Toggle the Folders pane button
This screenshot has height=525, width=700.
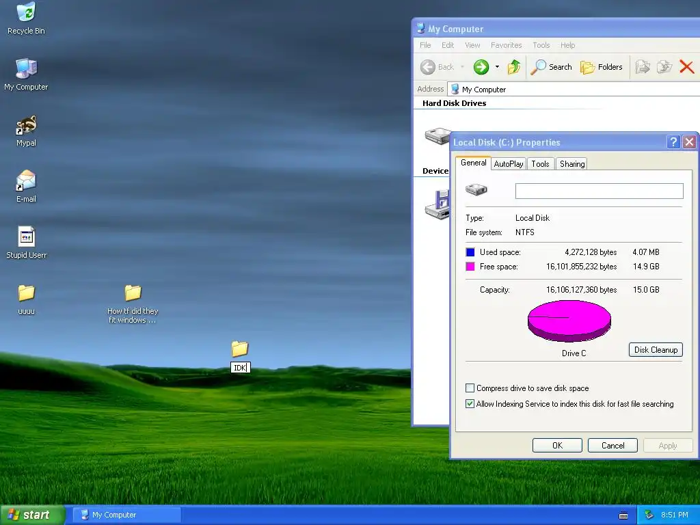602,67
